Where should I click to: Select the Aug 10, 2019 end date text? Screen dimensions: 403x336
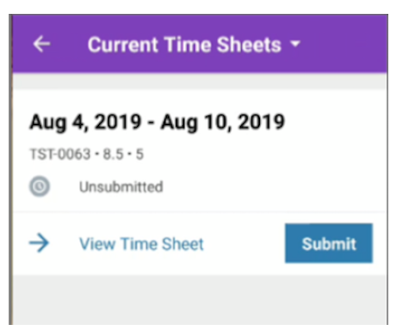223,122
